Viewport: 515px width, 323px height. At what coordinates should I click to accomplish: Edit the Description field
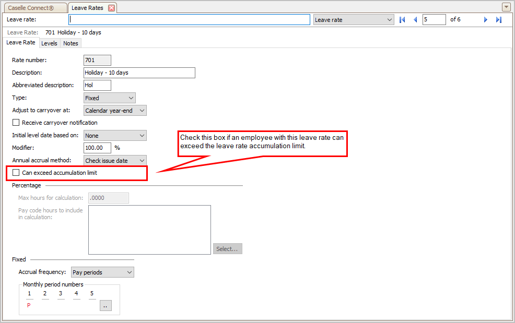(x=139, y=73)
